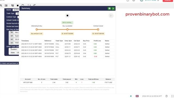174x98 pixels.
Task: Open the Trade Type dropdown in block
Action: point(17,13)
